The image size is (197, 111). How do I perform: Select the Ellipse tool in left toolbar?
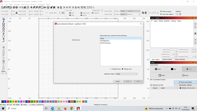pos(3,26)
